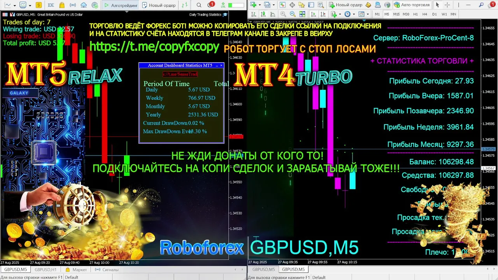The width and height of the screenshot is (498, 280).
Task: Open line chart type icon in MT5 toolbar
Action: tap(7, 5)
